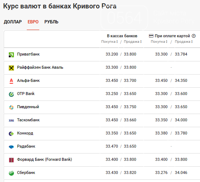
Task: Open the card payment help question mark
Action: tap(194, 36)
